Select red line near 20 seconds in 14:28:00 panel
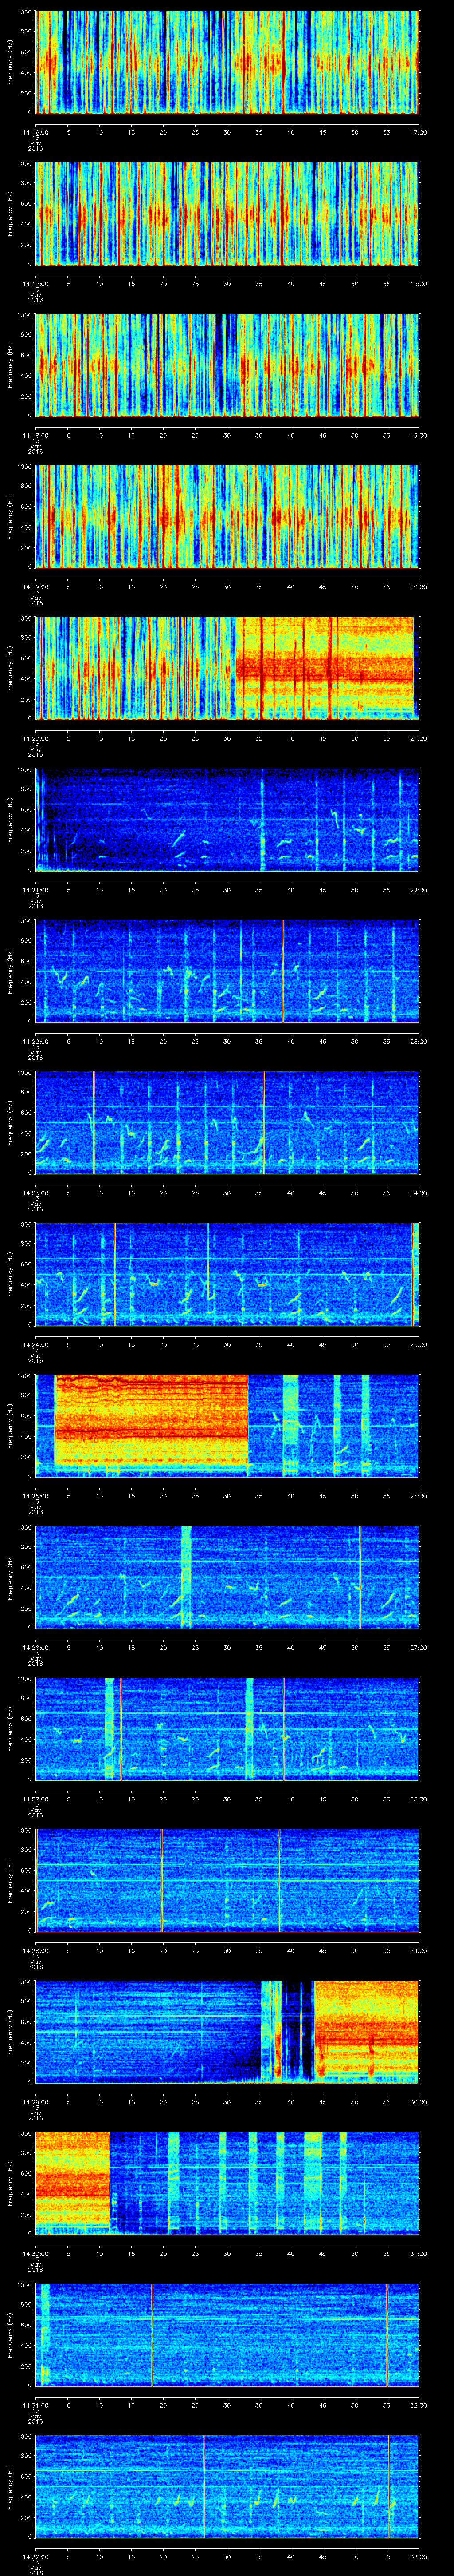This screenshot has width=454, height=2576. click(162, 1880)
